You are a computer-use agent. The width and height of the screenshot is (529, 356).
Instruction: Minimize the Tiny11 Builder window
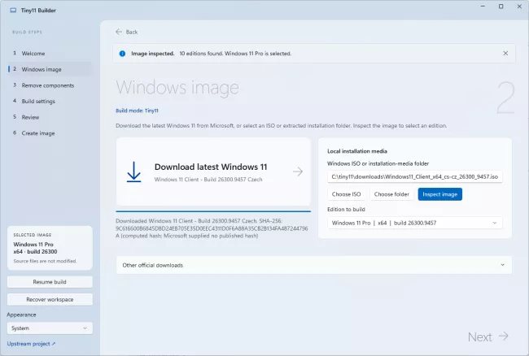483,7
